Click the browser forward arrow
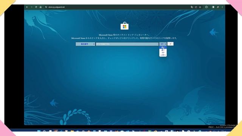Viewport: 242px width, 136px height. coord(31,7)
